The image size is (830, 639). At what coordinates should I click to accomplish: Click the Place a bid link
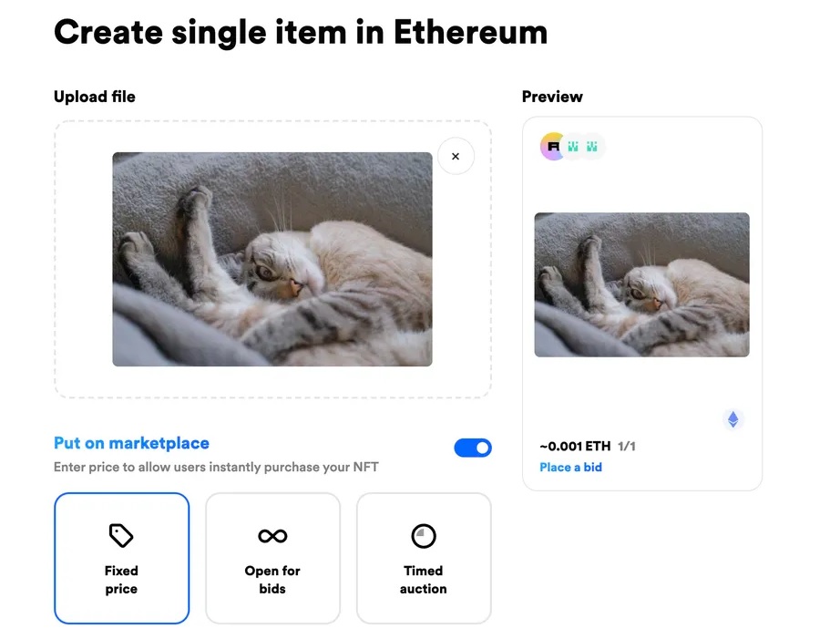(570, 468)
